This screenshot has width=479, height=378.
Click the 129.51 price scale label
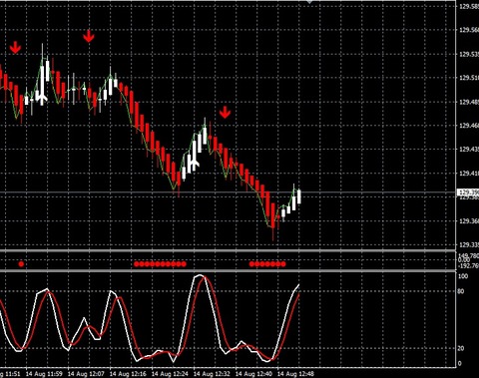(x=469, y=78)
